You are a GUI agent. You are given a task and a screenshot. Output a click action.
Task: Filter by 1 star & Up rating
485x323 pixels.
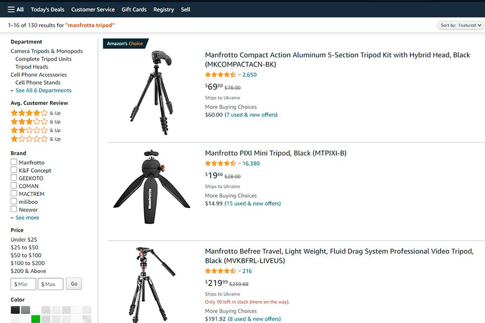(35, 139)
